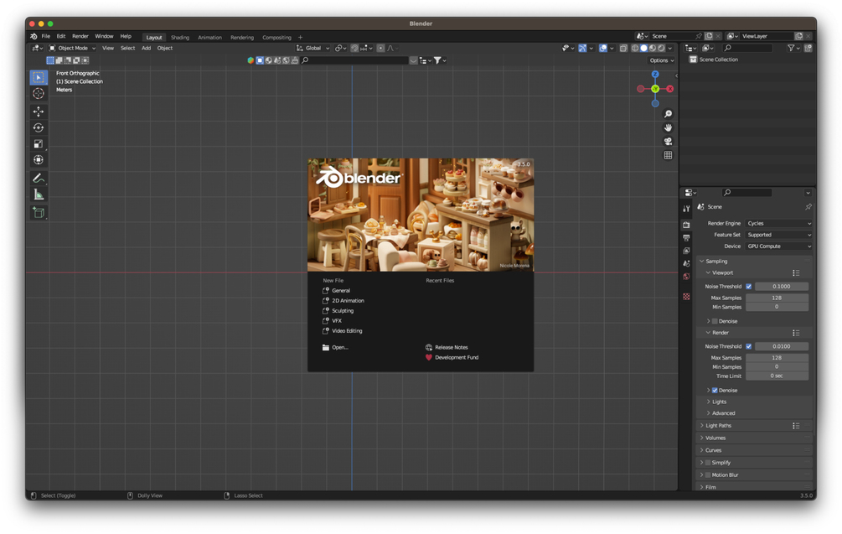
Task: Open the File menu
Action: pos(45,37)
